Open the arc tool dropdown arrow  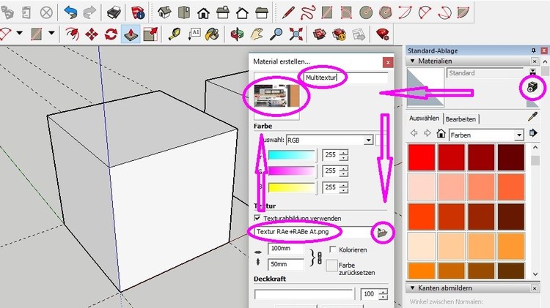point(20,33)
